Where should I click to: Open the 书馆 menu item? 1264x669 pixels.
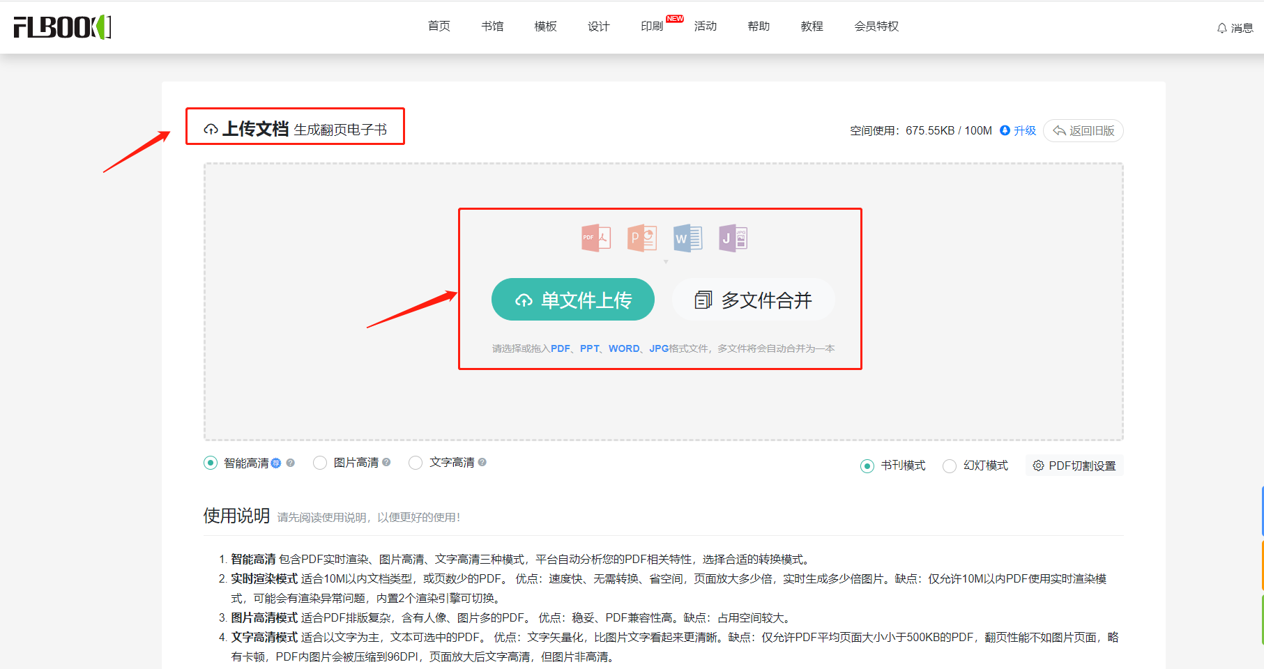(492, 26)
